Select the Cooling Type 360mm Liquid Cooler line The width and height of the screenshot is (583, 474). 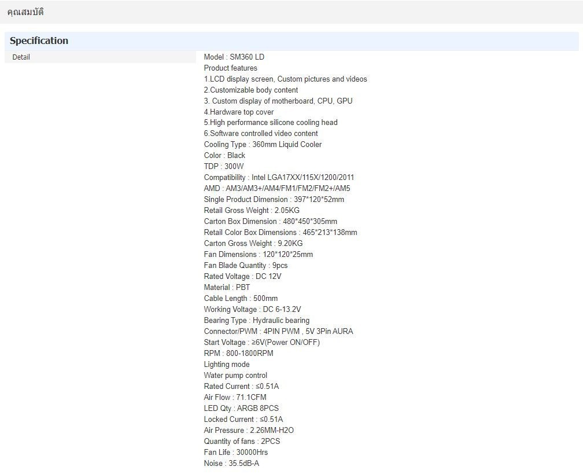coord(263,145)
